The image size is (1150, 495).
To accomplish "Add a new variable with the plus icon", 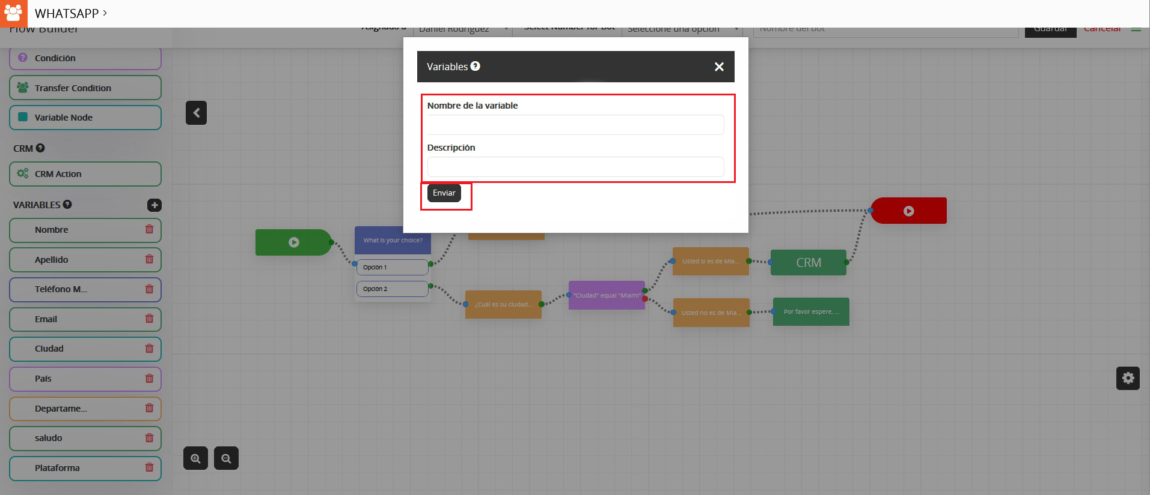I will coord(154,205).
